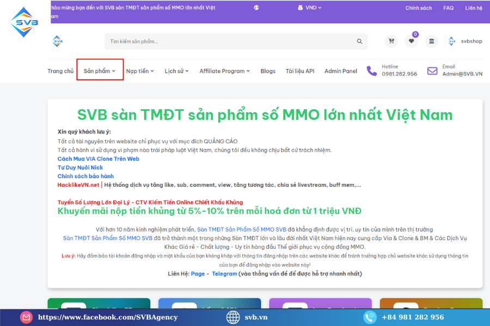The width and height of the screenshot is (490, 326).
Task: Open the shopping cart icon
Action: [x=391, y=41]
